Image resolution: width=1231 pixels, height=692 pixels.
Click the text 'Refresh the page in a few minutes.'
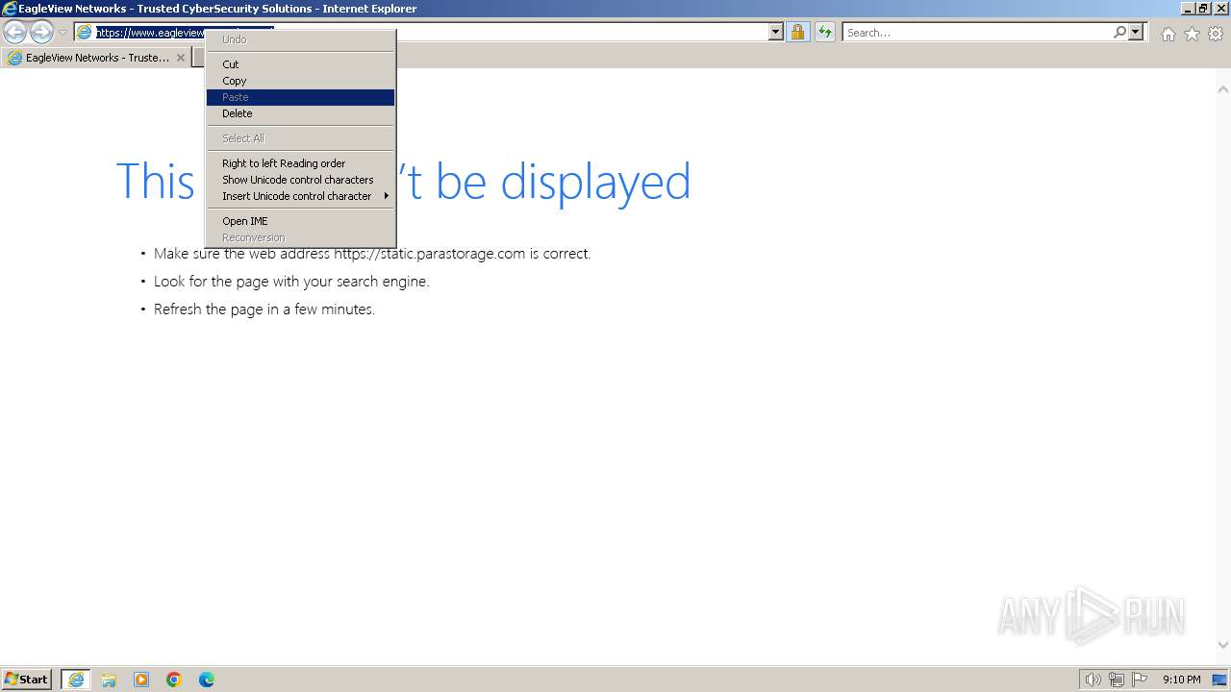[x=264, y=309]
